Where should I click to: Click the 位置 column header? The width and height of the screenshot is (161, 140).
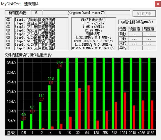click(123, 29)
